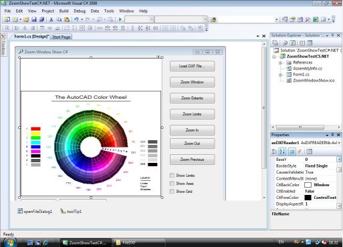Click the Start Debugging play icon
This screenshot has height=247, width=343.
(120, 19)
